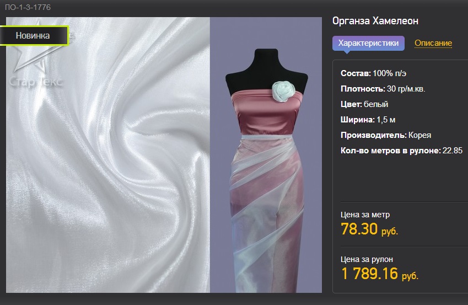Screen dimensions: 468x305
Task: Click the Плотность: 30 гр/м.кв. line
Action: click(383, 89)
